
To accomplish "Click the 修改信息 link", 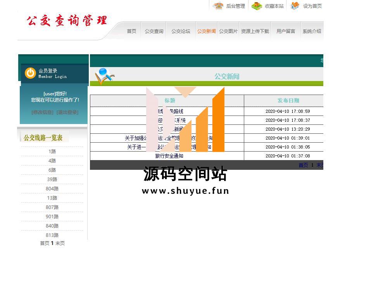I will click(43, 112).
